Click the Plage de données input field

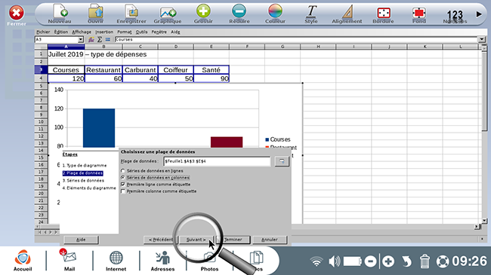coord(217,161)
